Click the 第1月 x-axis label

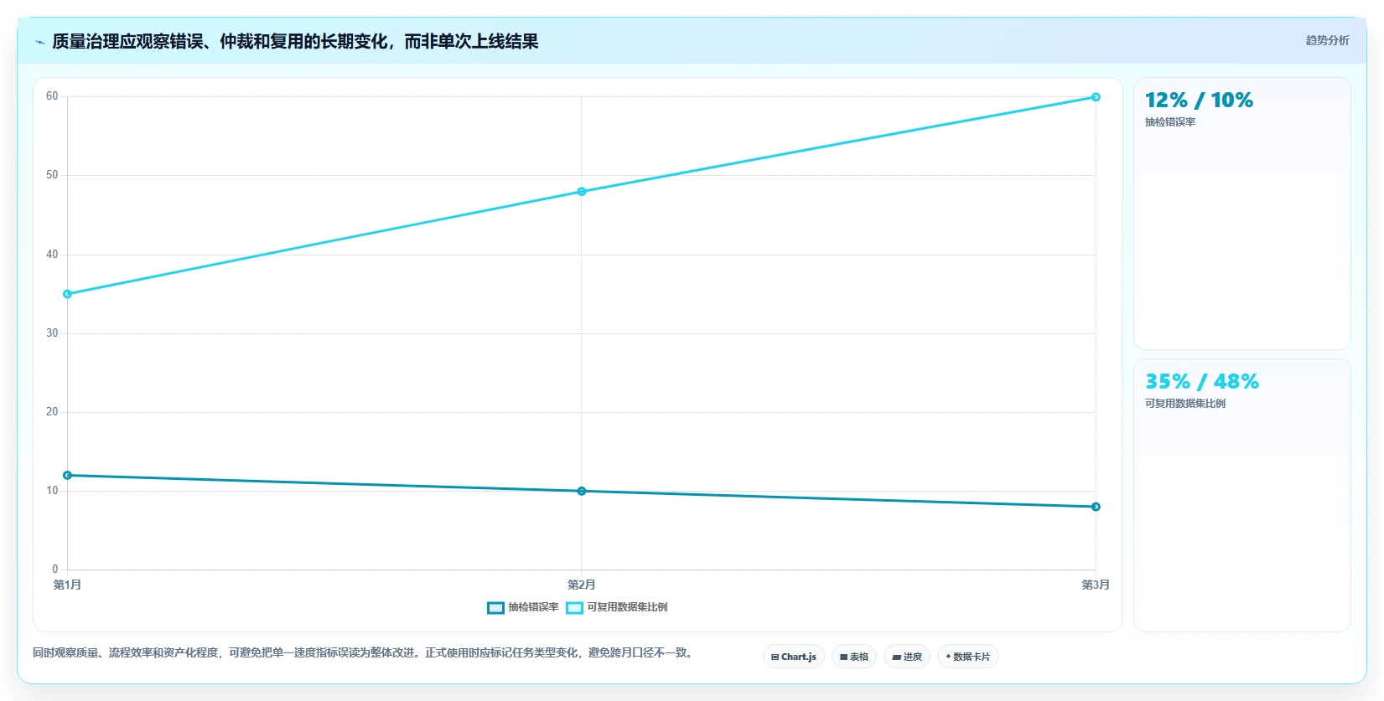pos(67,585)
